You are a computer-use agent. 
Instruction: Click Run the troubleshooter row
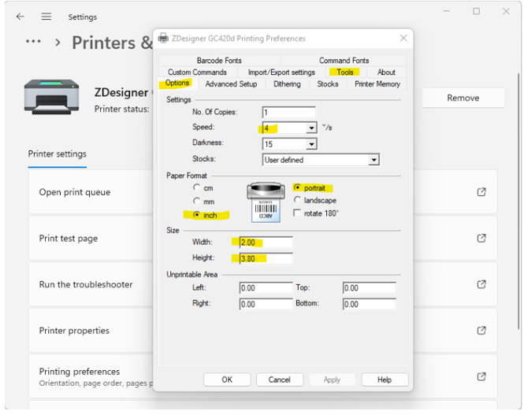pyautogui.click(x=262, y=284)
